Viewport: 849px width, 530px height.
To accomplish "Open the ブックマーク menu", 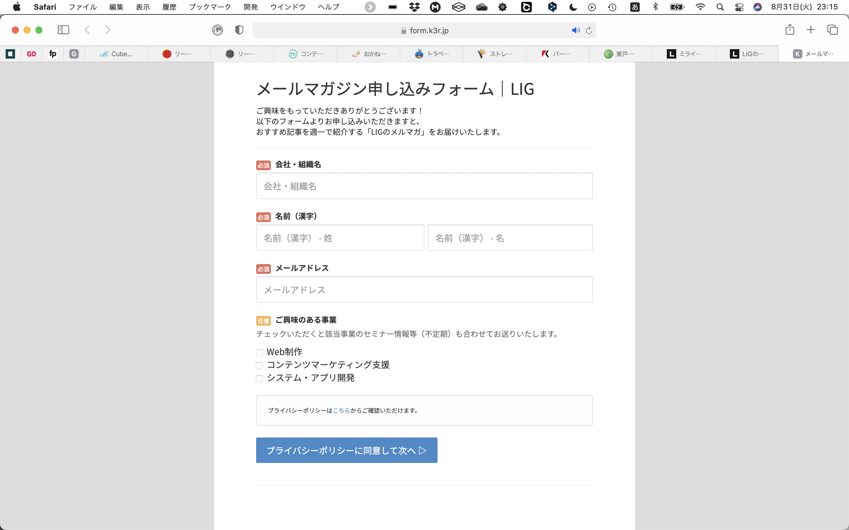I will tap(210, 7).
